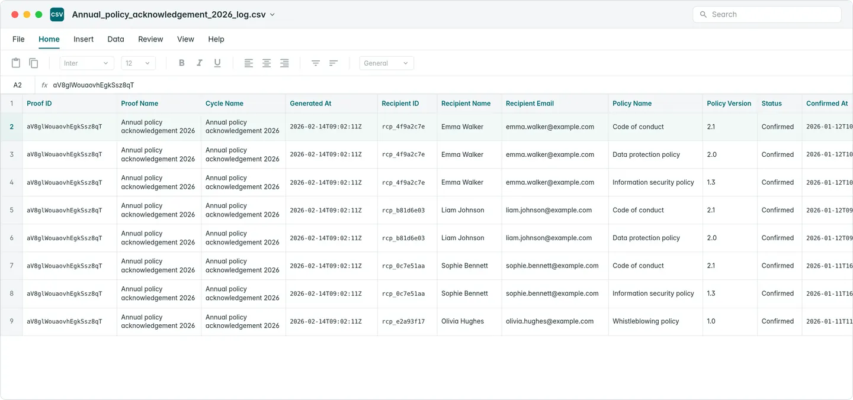
Task: Click liam.johnson@example.com in row 5
Action: [555, 210]
